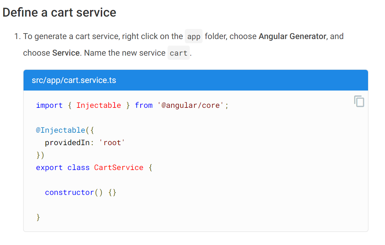Screen dimensions: 385x245
Task: Click the 'Define a cart service' heading
Action: 59,12
